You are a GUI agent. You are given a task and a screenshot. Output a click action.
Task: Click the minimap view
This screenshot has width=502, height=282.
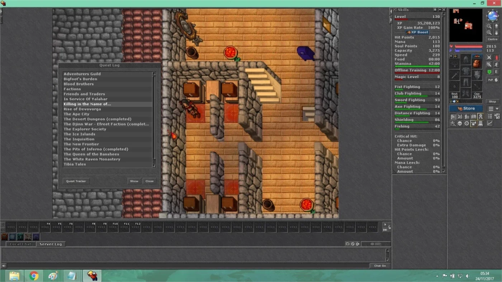click(x=466, y=25)
